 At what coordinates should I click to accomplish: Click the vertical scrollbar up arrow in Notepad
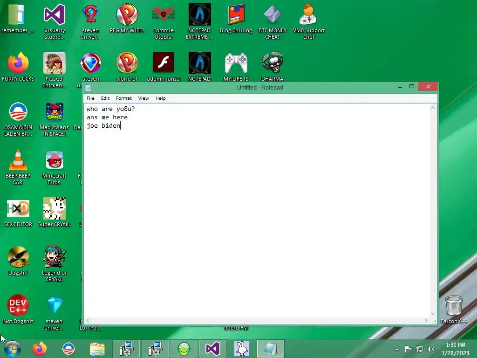click(433, 108)
